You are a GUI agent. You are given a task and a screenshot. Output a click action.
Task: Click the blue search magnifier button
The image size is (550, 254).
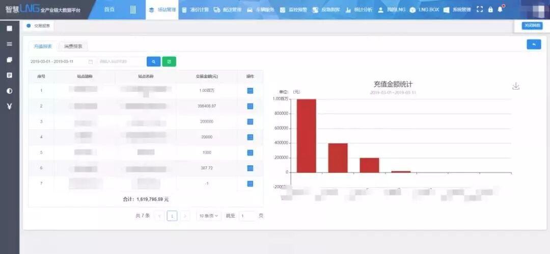click(x=153, y=62)
